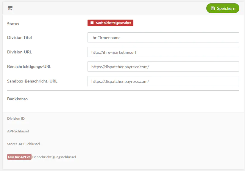Click the Status label
The height and width of the screenshot is (171, 245).
point(13,24)
